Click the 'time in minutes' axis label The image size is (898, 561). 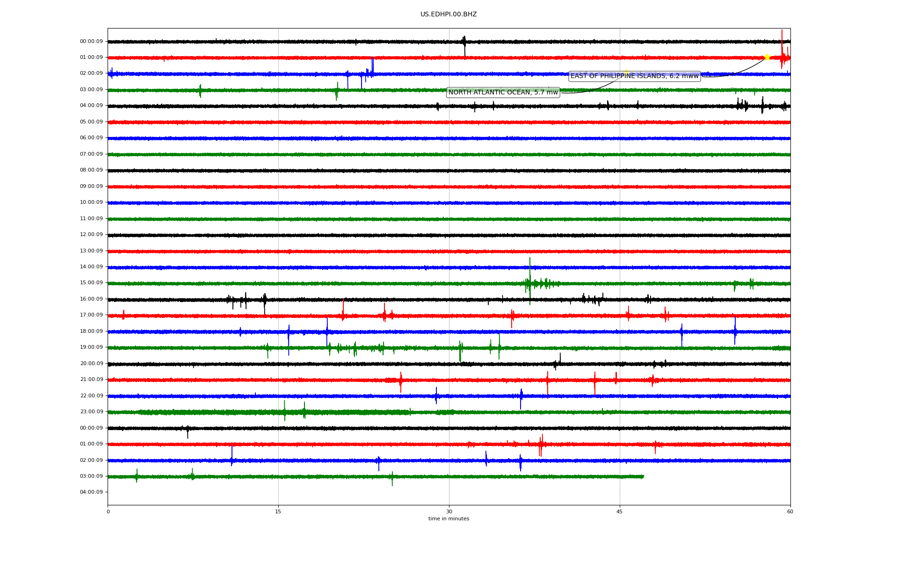pos(449,519)
